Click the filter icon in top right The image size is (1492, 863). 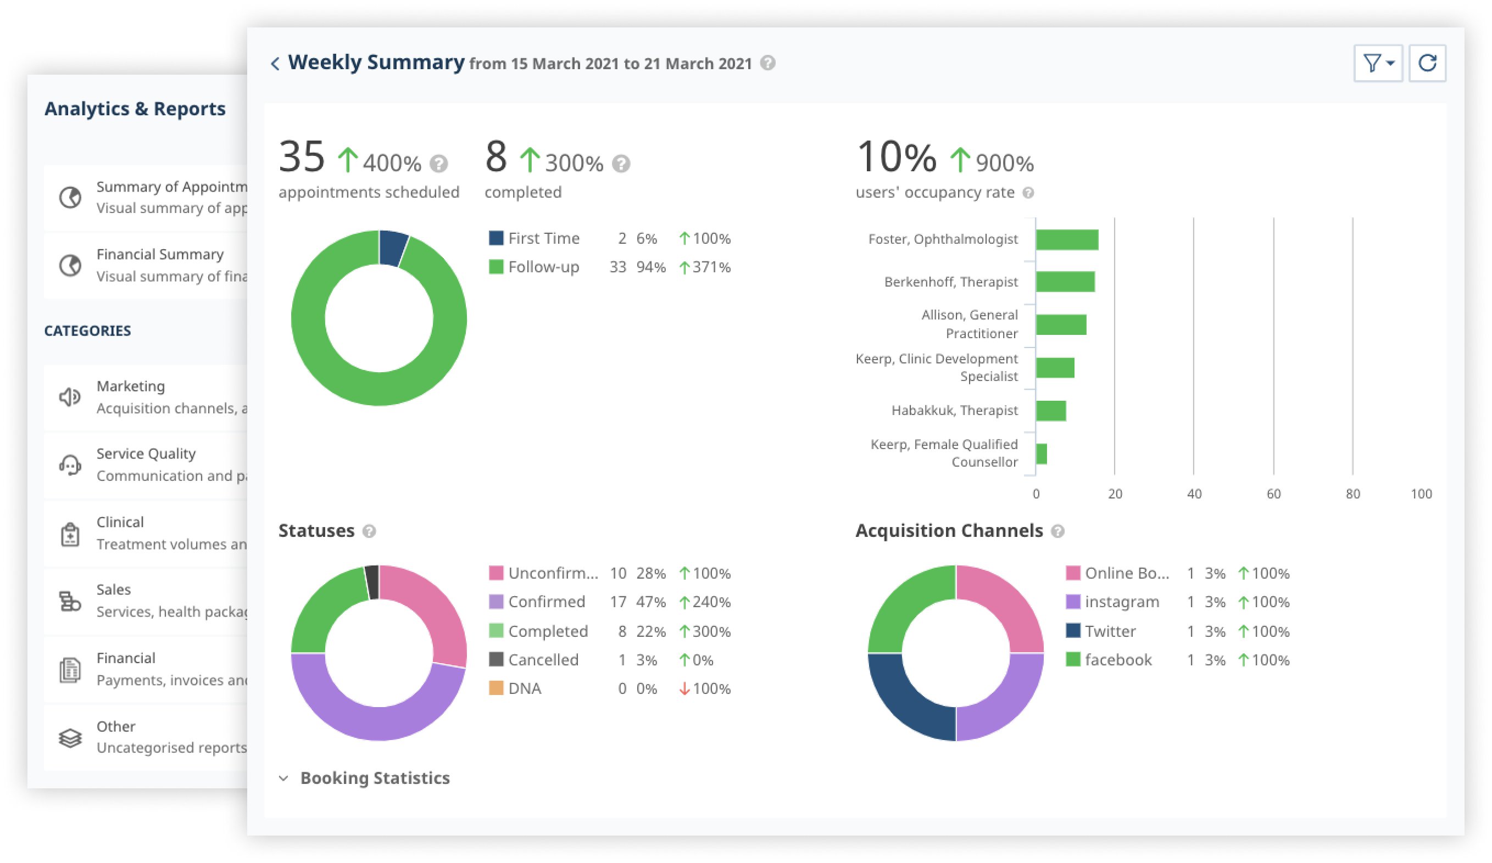[1377, 64]
